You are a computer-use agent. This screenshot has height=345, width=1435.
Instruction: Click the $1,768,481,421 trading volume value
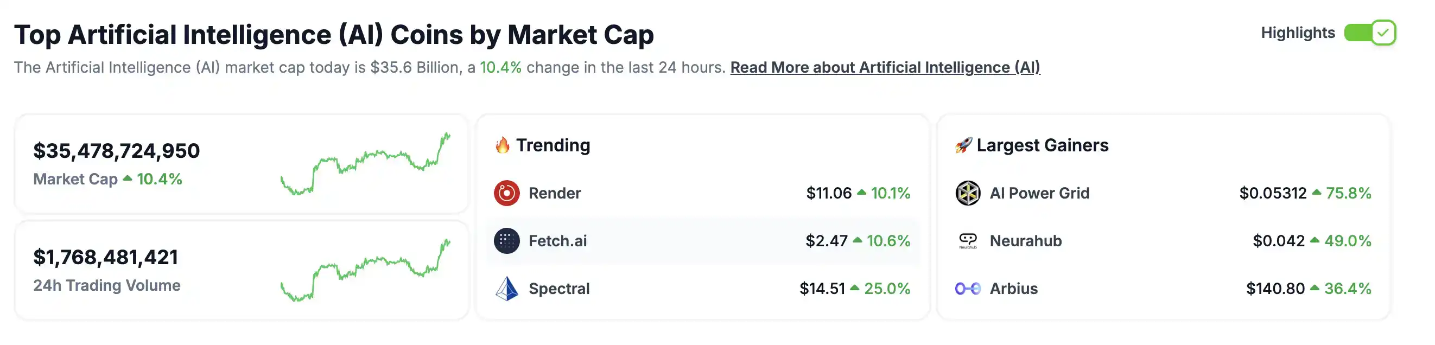(x=106, y=257)
